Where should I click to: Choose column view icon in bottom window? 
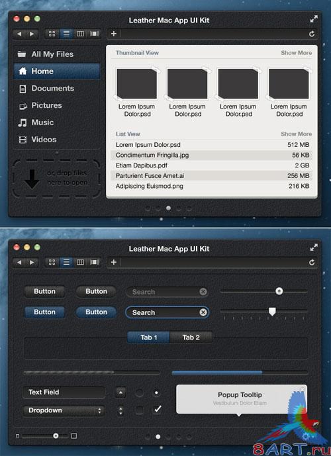tap(80, 262)
